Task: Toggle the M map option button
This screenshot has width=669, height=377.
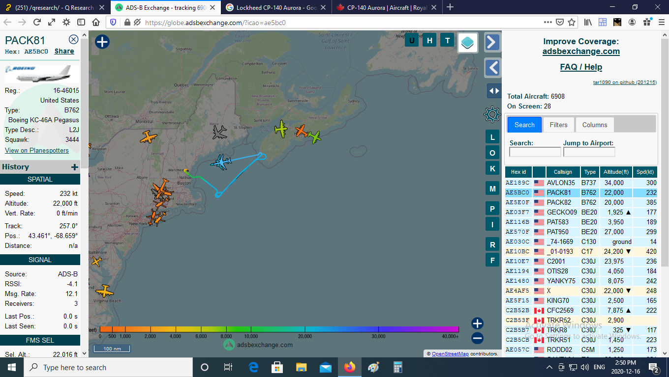Action: coord(492,188)
